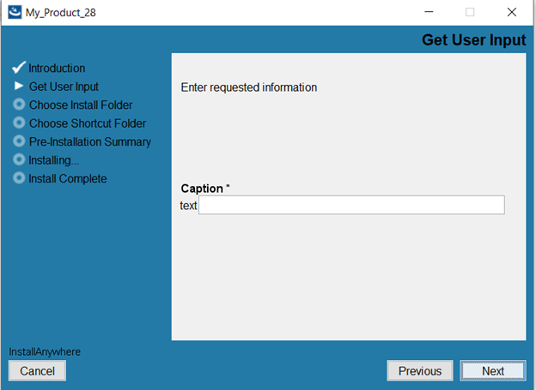Cancel the installation
The height and width of the screenshot is (390, 536).
coord(37,371)
